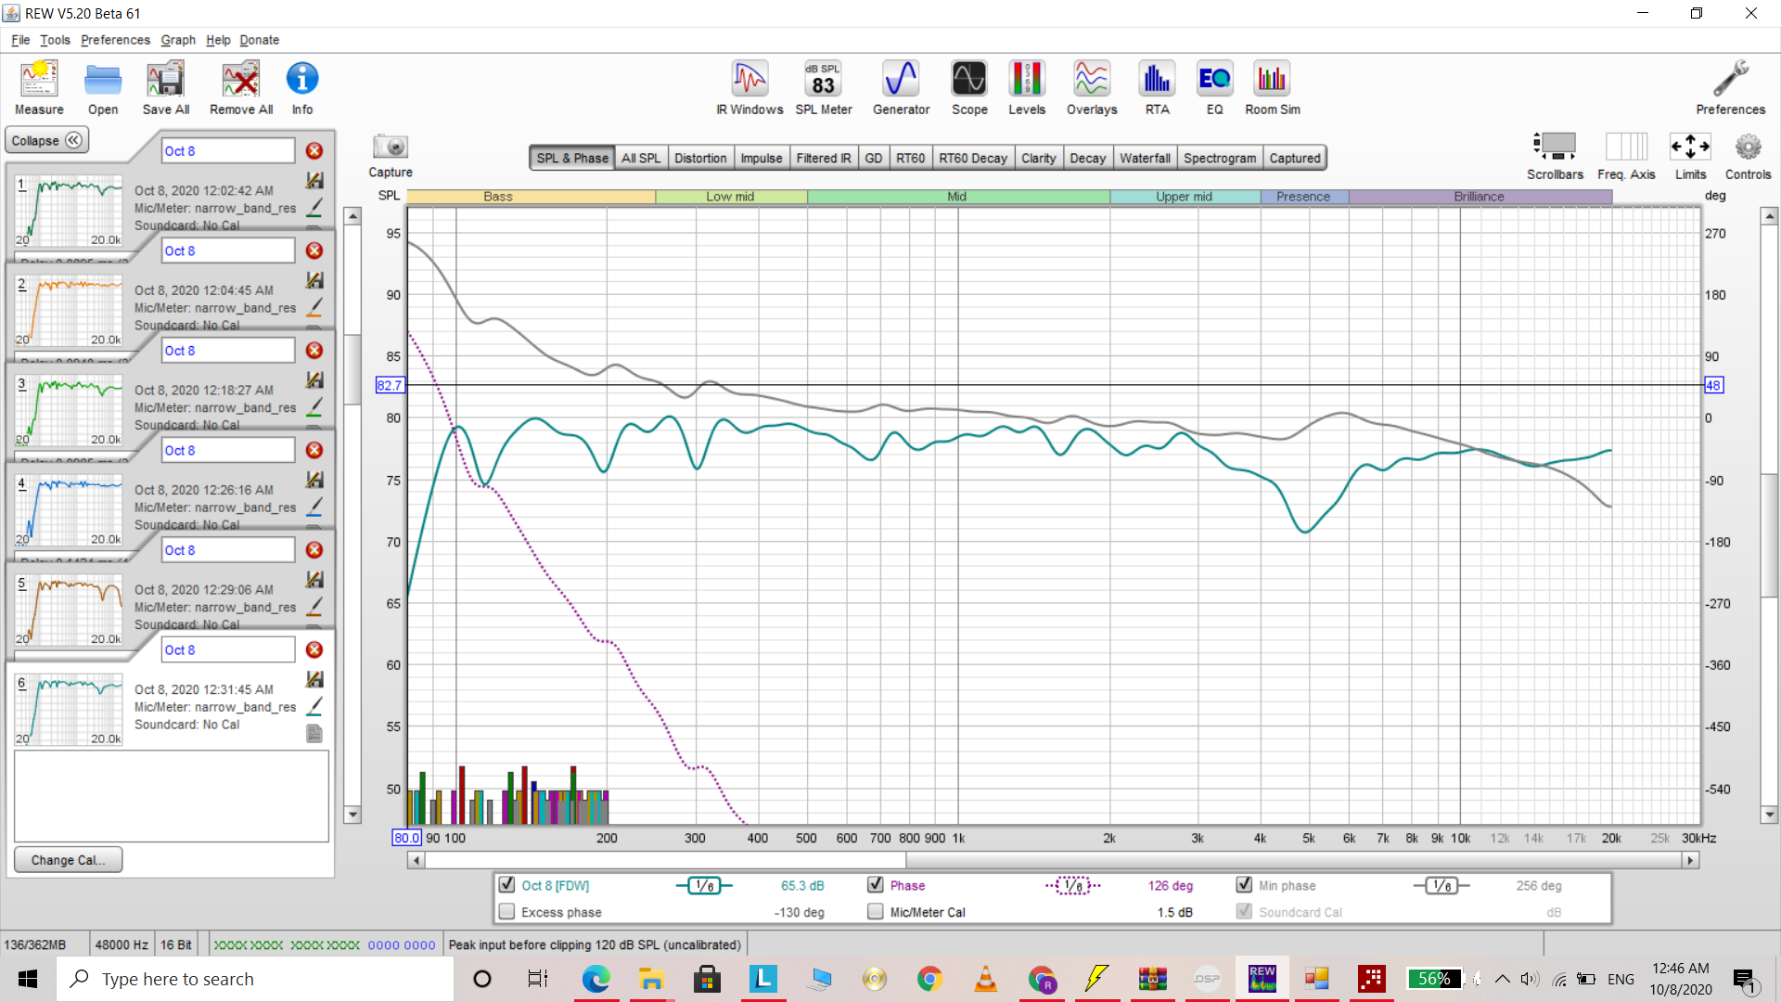Screen dimensions: 1781x1002
Task: Switch to the Clarity tab
Action: tap(1038, 158)
